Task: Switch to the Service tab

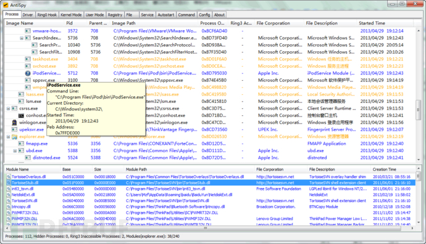Action: coord(147,15)
